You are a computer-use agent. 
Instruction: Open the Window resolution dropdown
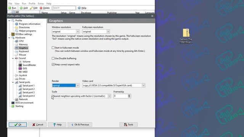78,32
